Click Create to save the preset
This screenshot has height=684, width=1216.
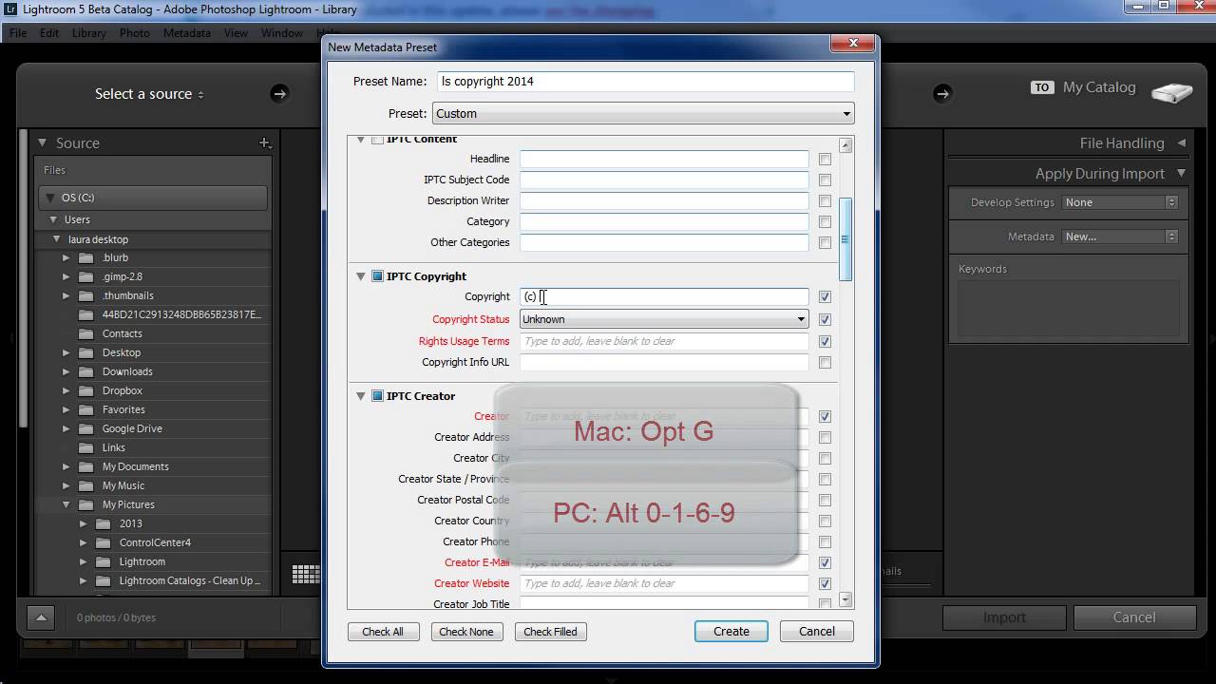point(731,631)
